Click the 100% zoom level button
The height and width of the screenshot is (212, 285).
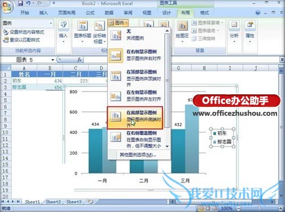point(226,209)
